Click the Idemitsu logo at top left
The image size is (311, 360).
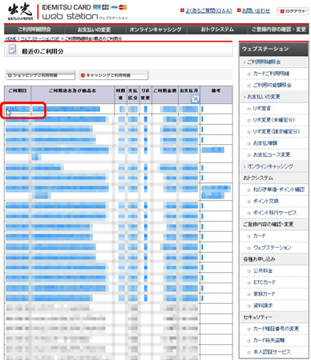20,12
